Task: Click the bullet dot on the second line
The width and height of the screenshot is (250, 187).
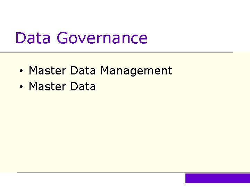Action: click(22, 87)
